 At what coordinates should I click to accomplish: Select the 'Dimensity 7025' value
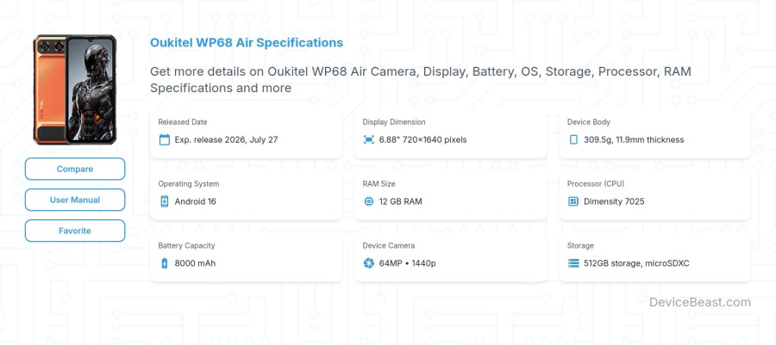point(614,201)
